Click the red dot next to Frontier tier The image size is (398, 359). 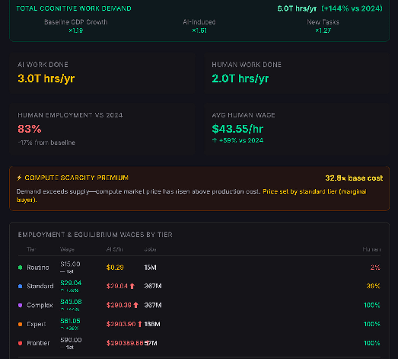click(21, 343)
